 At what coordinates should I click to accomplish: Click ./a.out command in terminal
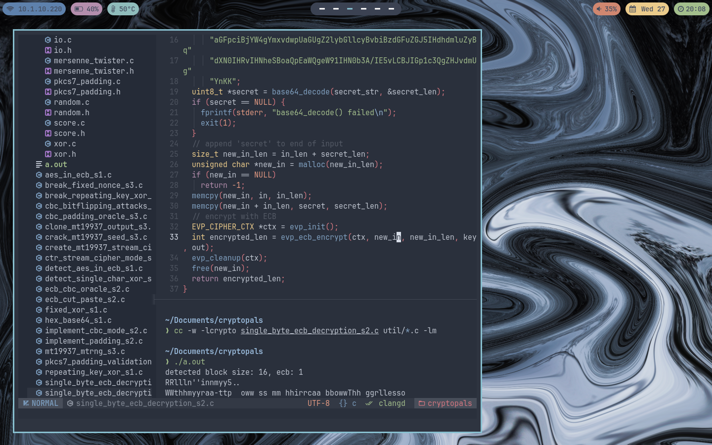click(x=189, y=361)
